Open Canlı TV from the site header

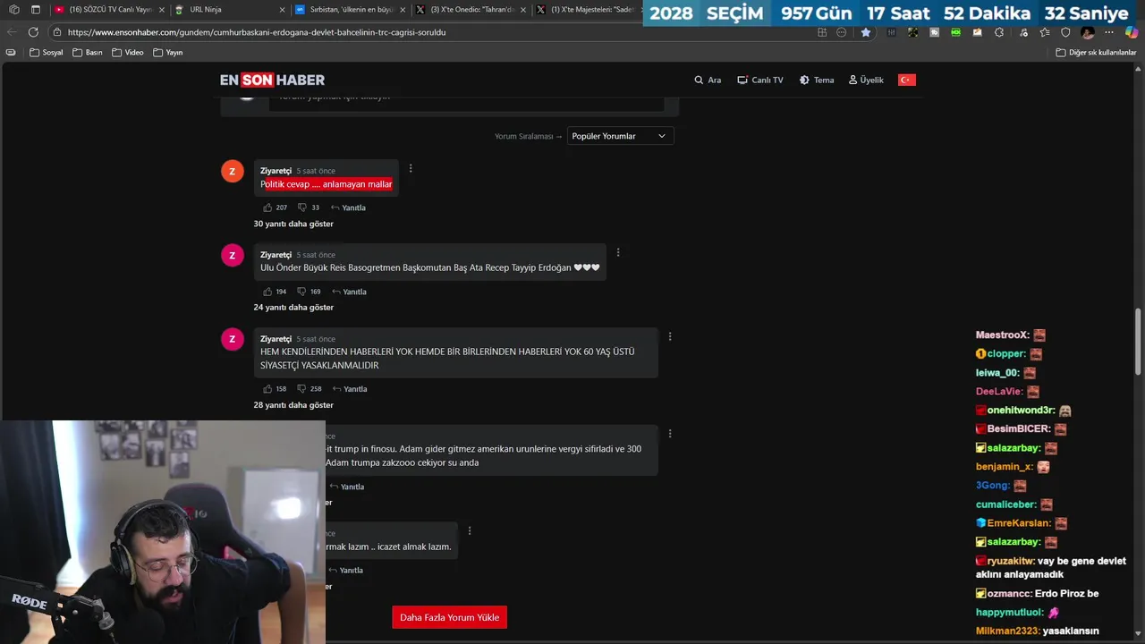pyautogui.click(x=759, y=80)
